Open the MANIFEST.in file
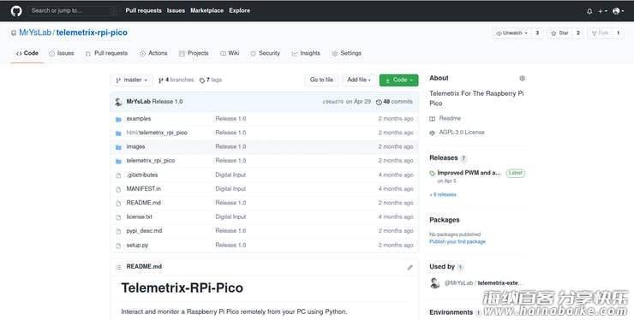This screenshot has height=320, width=634. pos(144,189)
